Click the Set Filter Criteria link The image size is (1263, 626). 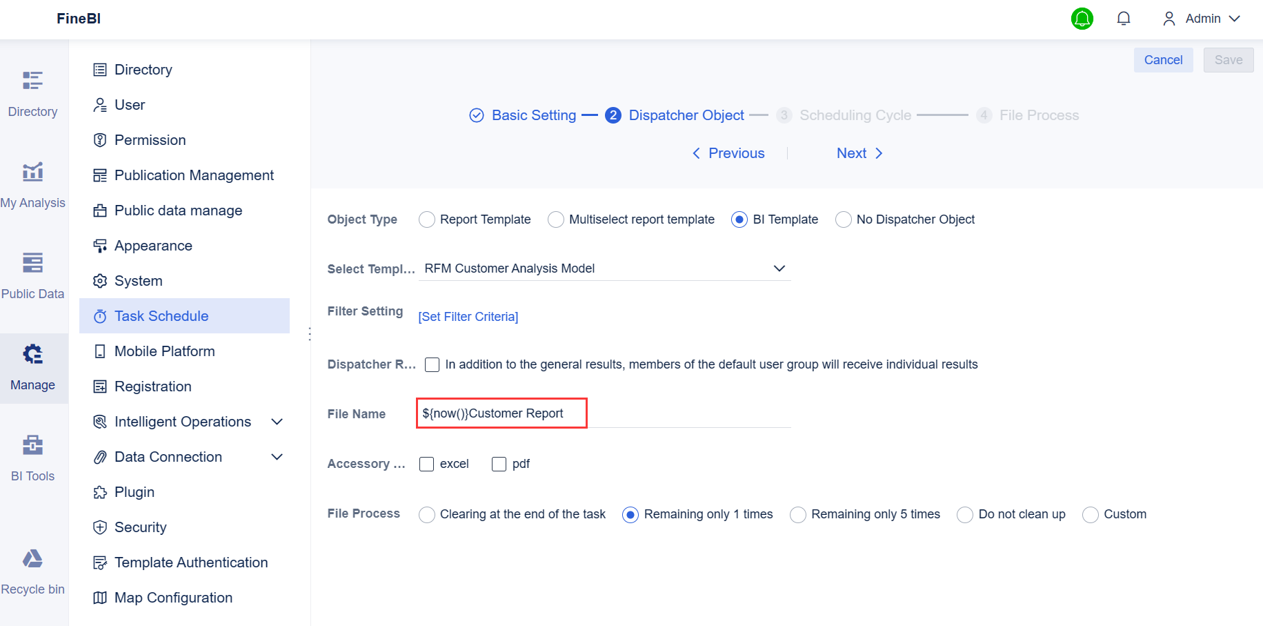tap(468, 316)
